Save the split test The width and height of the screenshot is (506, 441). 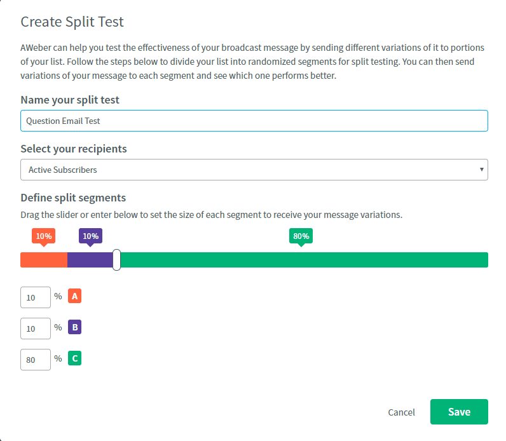(x=459, y=412)
